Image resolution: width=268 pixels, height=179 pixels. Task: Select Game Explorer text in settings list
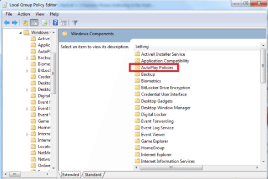click(x=155, y=141)
